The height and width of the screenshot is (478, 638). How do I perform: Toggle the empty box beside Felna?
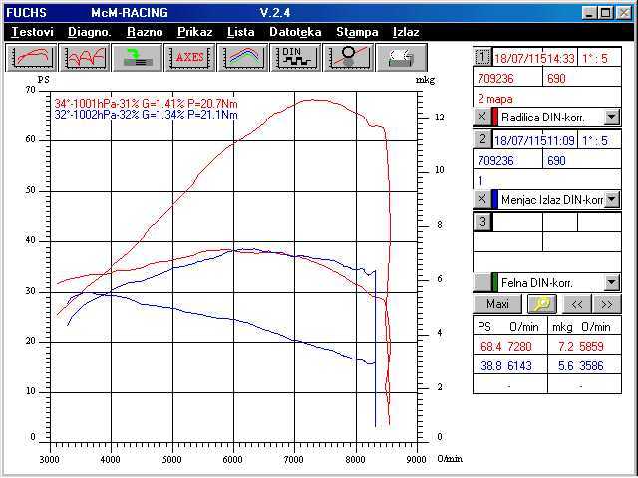click(481, 282)
